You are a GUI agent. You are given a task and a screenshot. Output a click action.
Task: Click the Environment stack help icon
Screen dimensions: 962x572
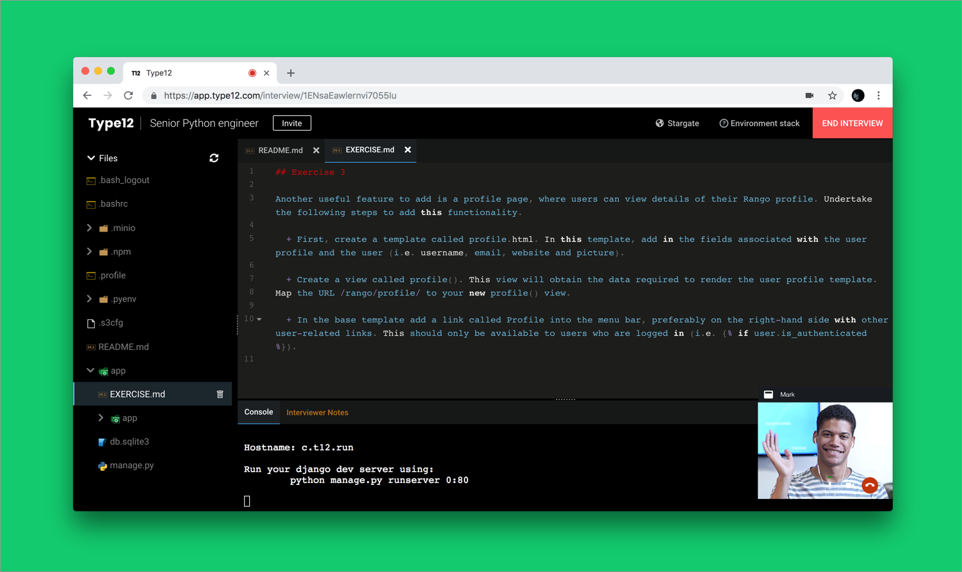[724, 123]
